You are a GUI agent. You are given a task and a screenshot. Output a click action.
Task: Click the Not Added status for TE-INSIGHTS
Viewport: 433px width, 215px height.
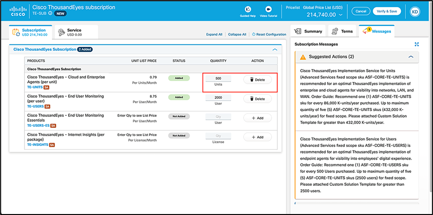[179, 136]
